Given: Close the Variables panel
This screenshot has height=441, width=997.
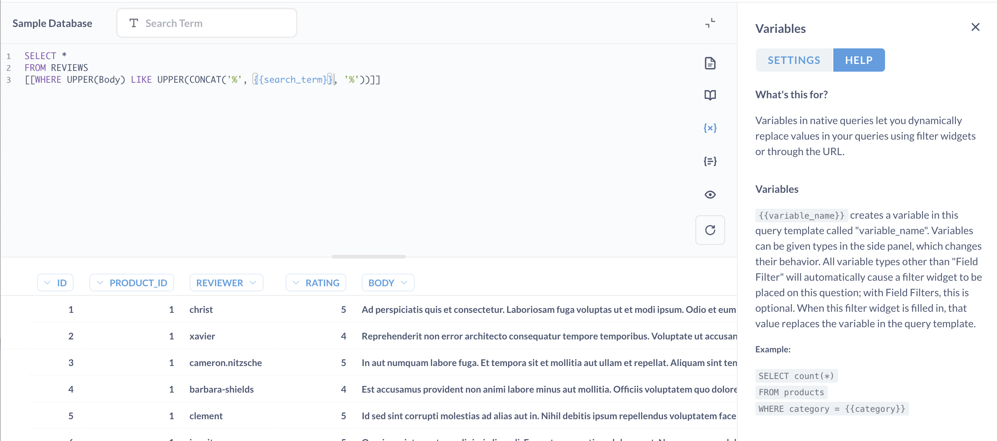Looking at the screenshot, I should tap(975, 27).
